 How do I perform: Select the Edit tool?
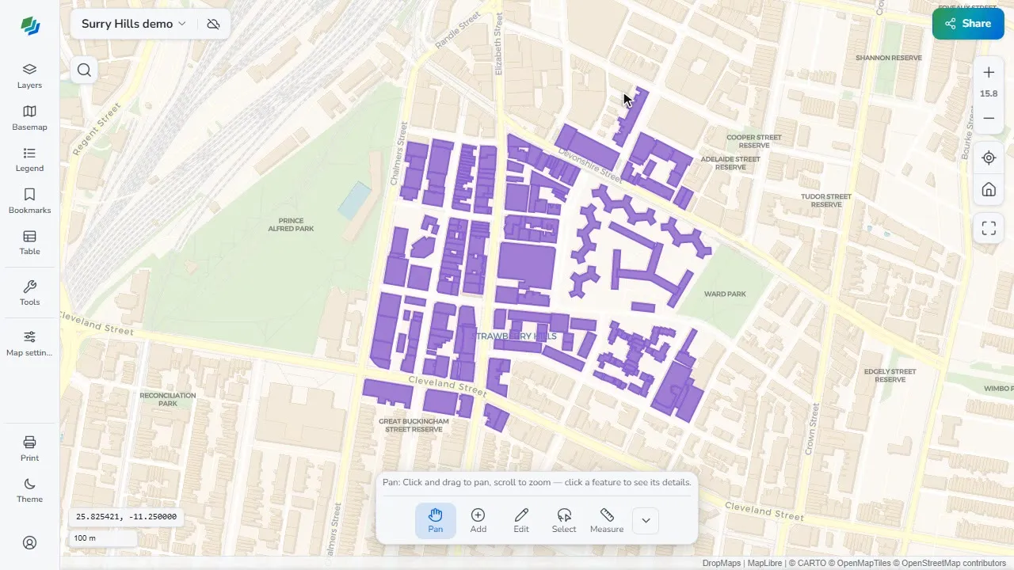click(521, 520)
